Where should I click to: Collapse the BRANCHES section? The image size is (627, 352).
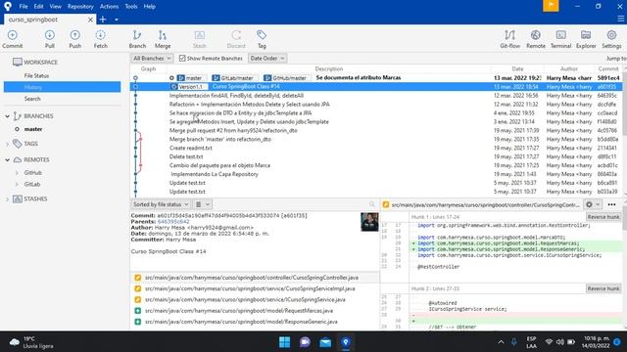tap(8, 116)
